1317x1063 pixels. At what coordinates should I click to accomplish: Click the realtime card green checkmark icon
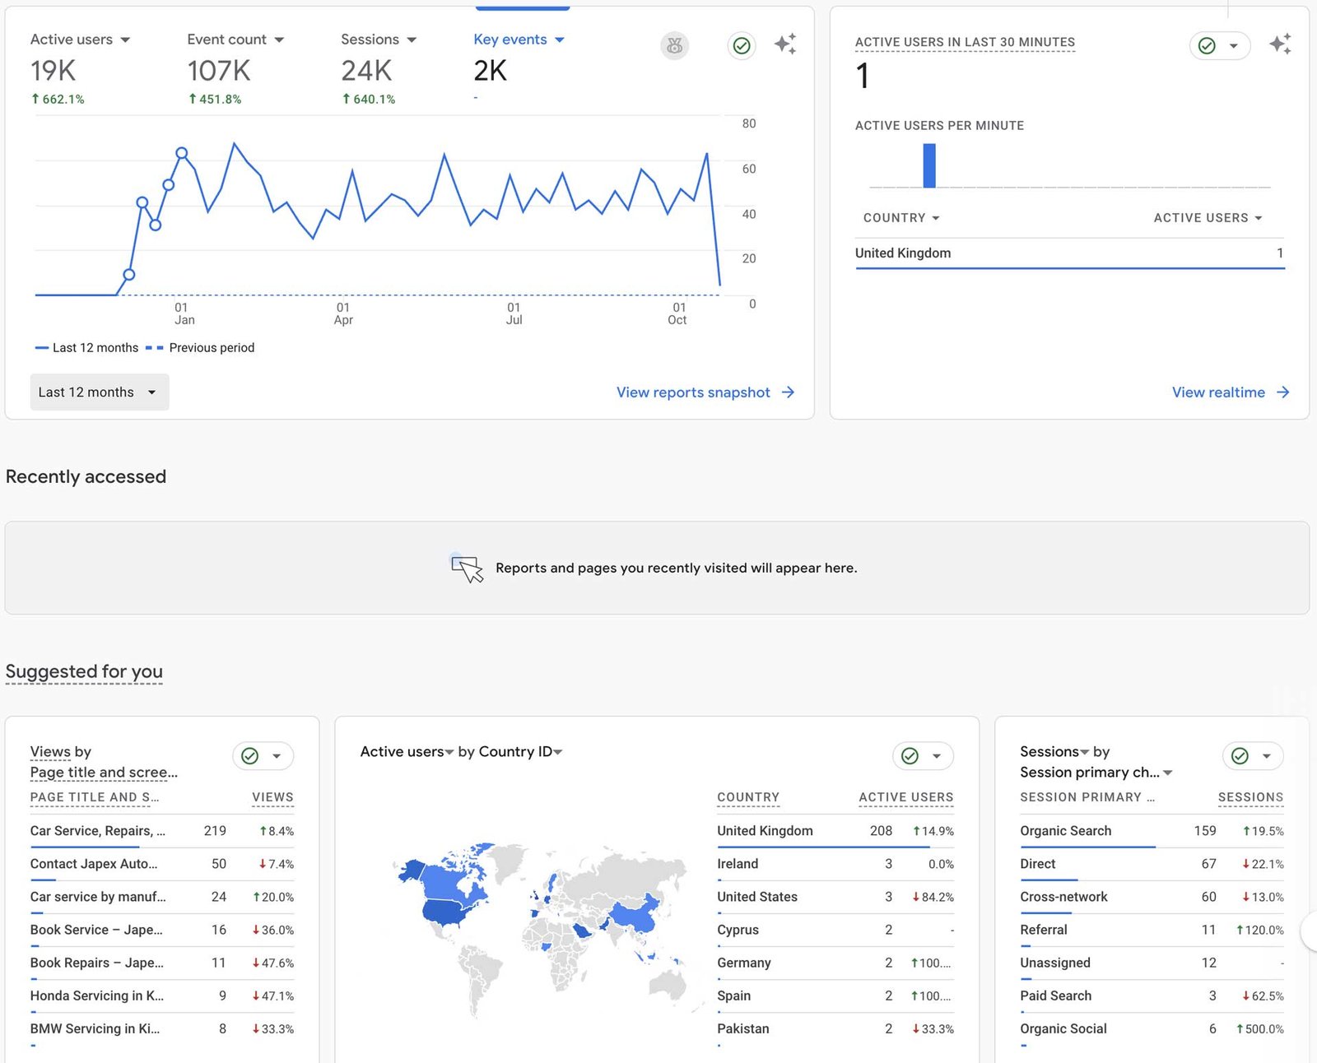[x=1207, y=46]
